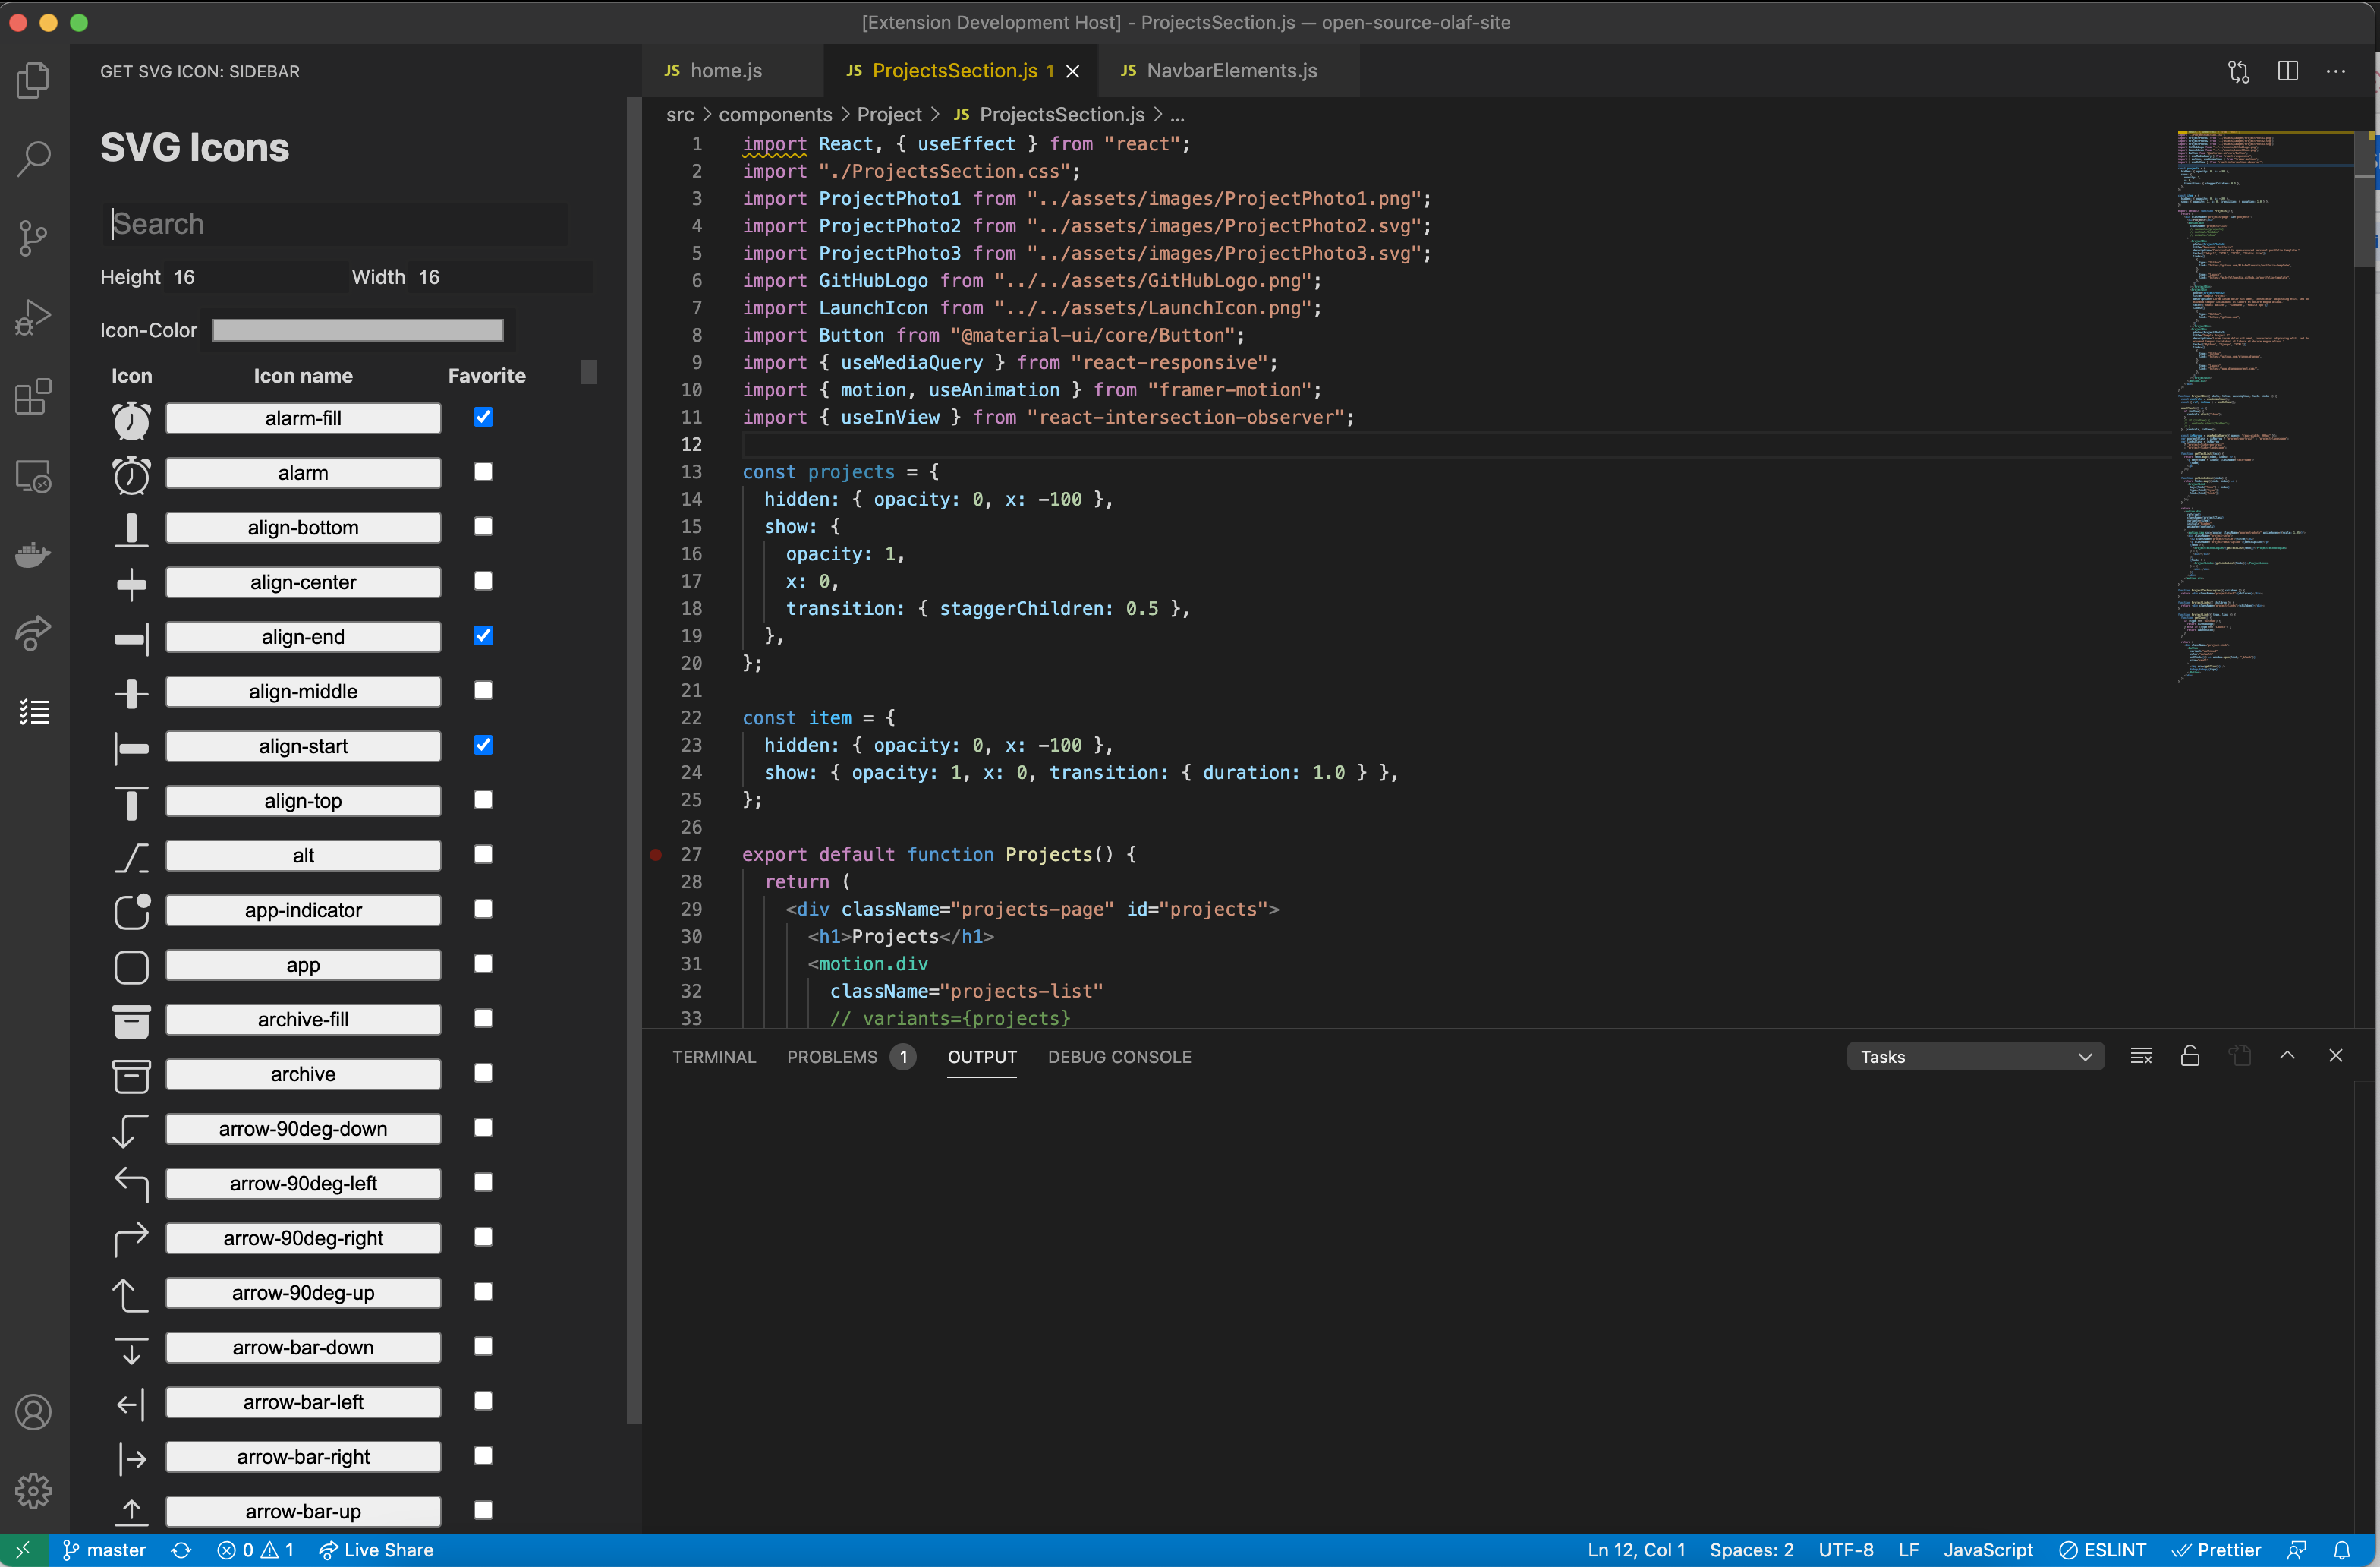Image resolution: width=2380 pixels, height=1567 pixels.
Task: Maximize panel size with chevron up
Action: pyautogui.click(x=2287, y=1055)
